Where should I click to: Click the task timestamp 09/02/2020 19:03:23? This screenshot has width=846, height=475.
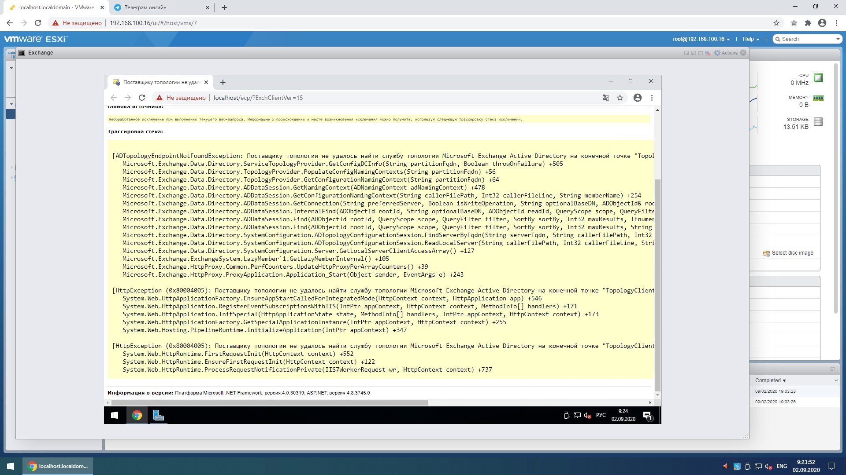coord(775,391)
